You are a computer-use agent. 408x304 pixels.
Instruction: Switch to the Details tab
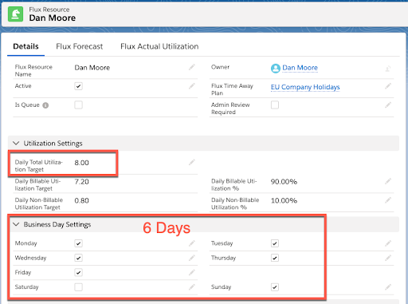[25, 46]
